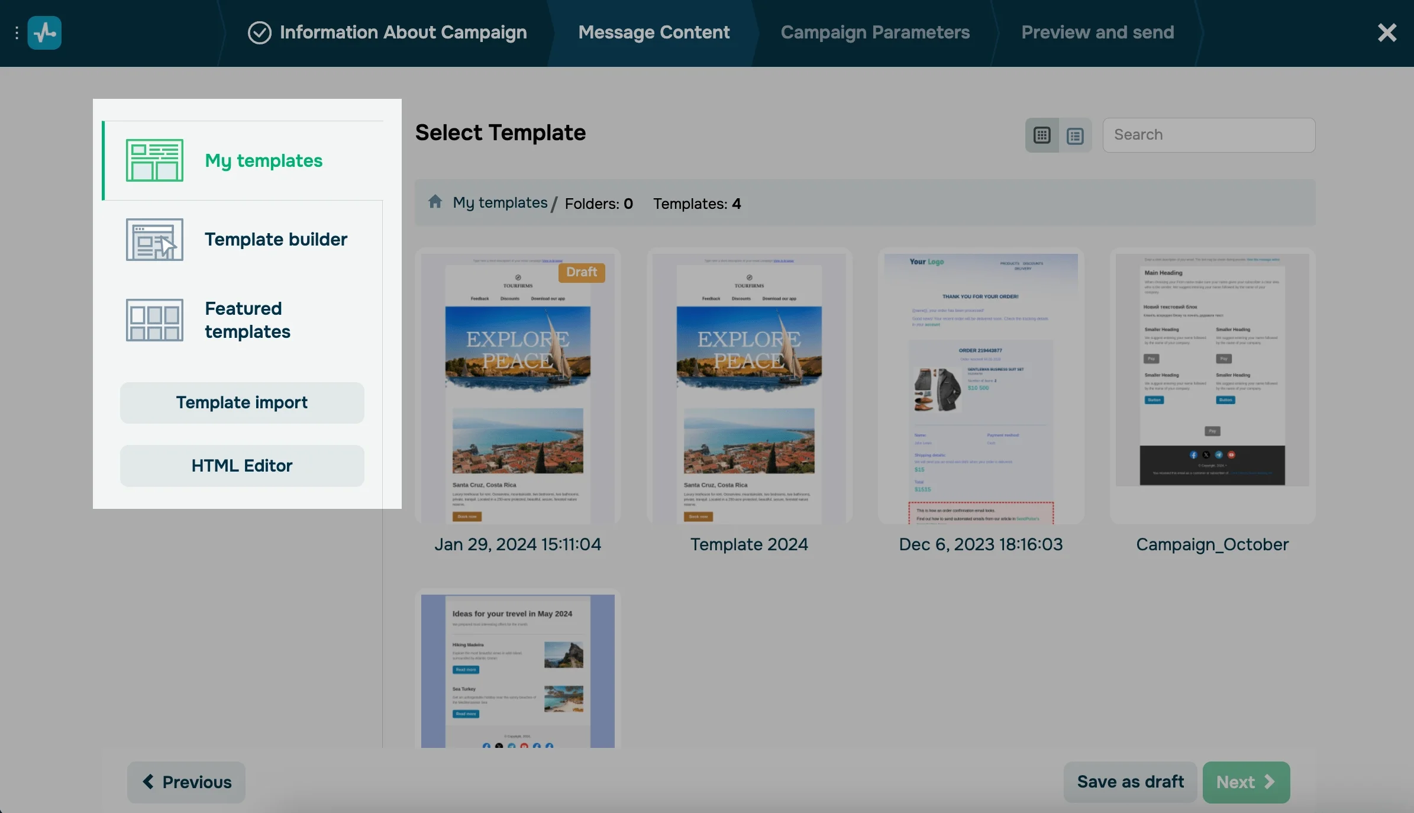
Task: Save the campaign as draft
Action: pyautogui.click(x=1129, y=782)
